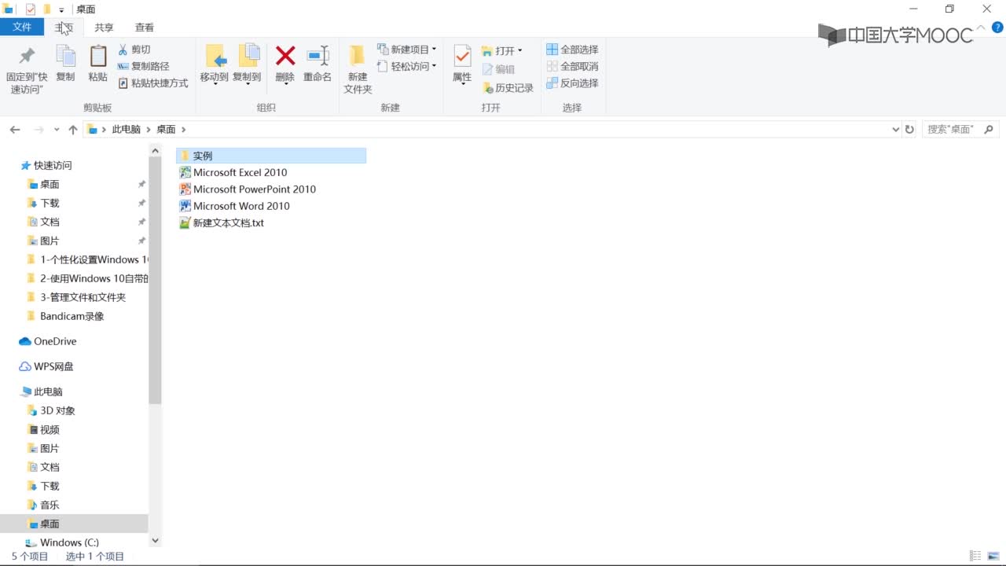This screenshot has height=566, width=1006.
Task: Click the Paste clipboard icon
Action: (97, 64)
